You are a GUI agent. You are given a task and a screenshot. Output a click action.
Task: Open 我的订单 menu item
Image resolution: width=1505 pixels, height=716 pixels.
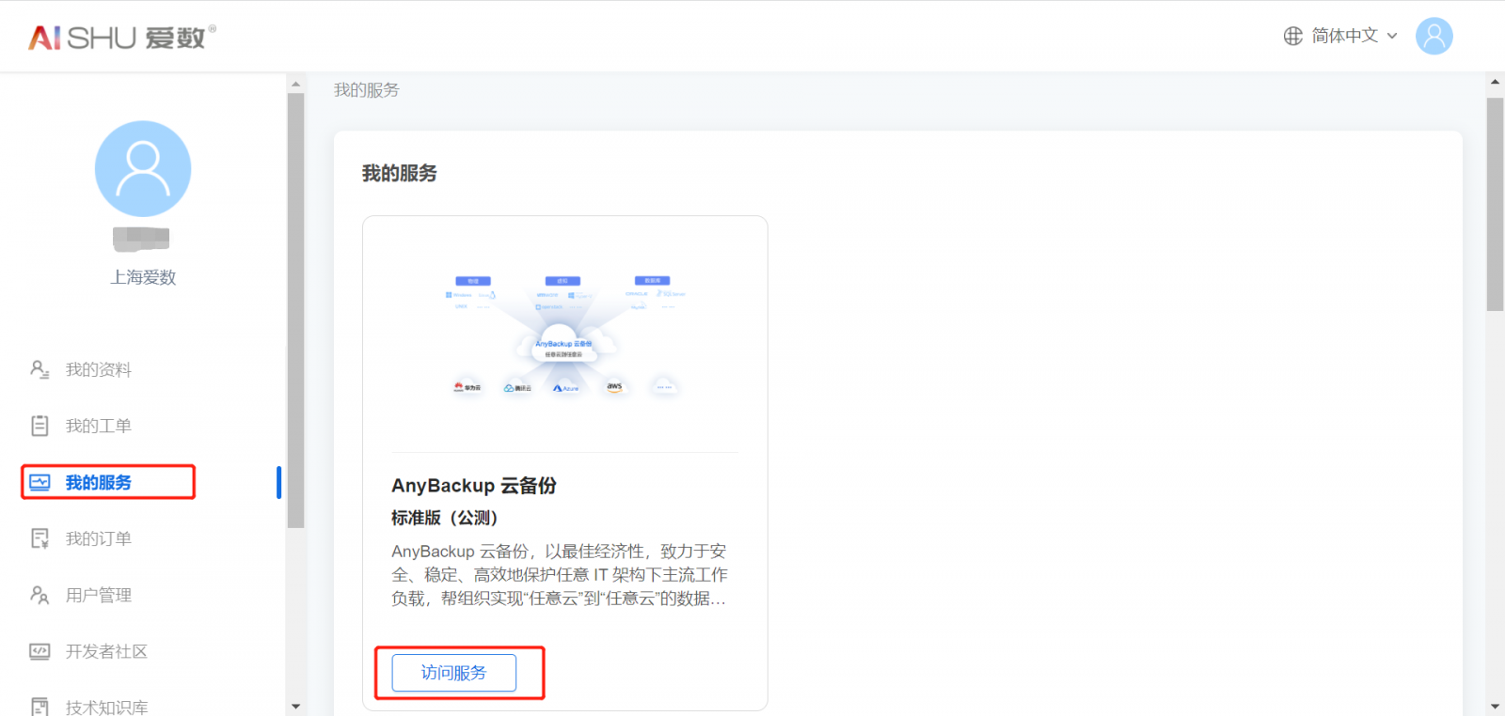pos(98,538)
